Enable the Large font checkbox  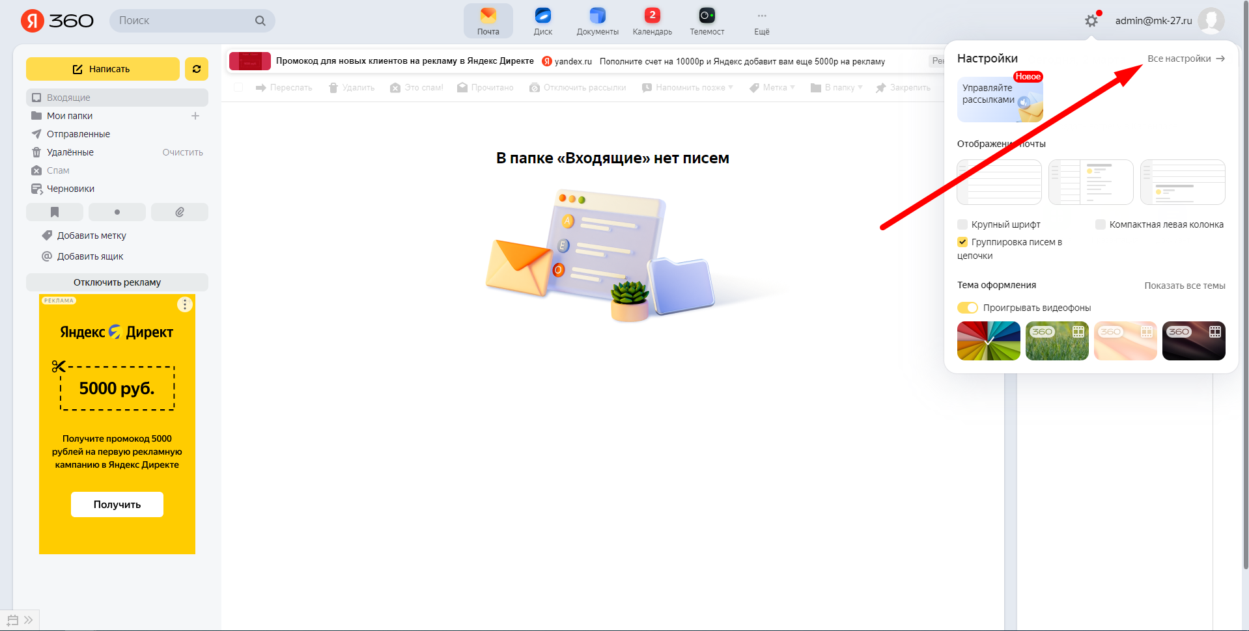click(x=962, y=224)
